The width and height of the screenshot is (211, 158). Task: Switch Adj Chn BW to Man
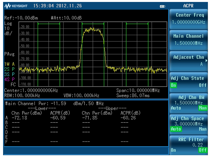click(203, 108)
